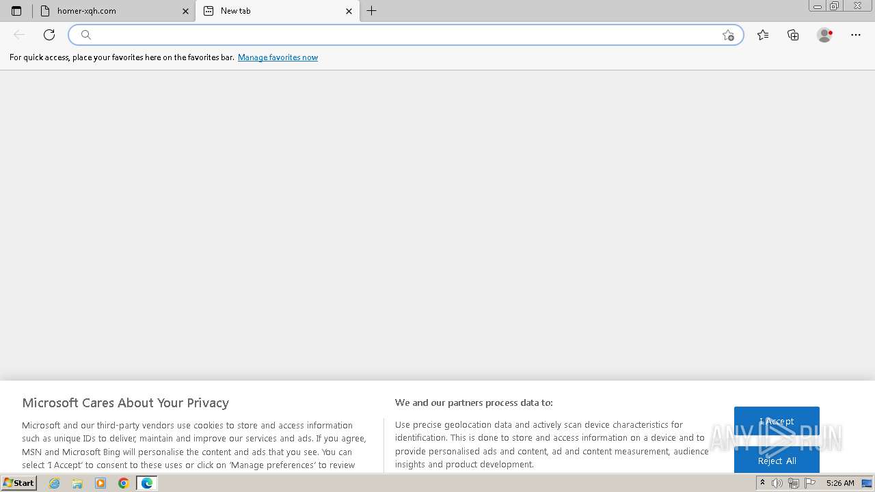Launch Internet Explorer from taskbar
875x492 pixels.
coord(55,483)
